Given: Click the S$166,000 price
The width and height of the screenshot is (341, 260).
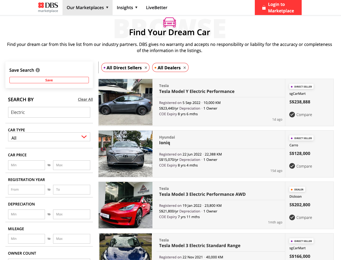Looking at the screenshot, I should click(x=300, y=256).
